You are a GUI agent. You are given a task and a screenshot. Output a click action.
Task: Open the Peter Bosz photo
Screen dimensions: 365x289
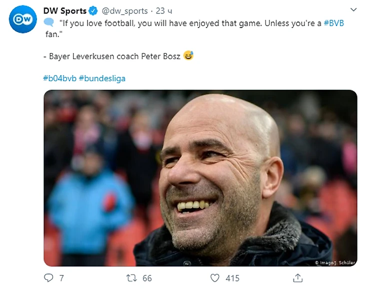coord(200,178)
